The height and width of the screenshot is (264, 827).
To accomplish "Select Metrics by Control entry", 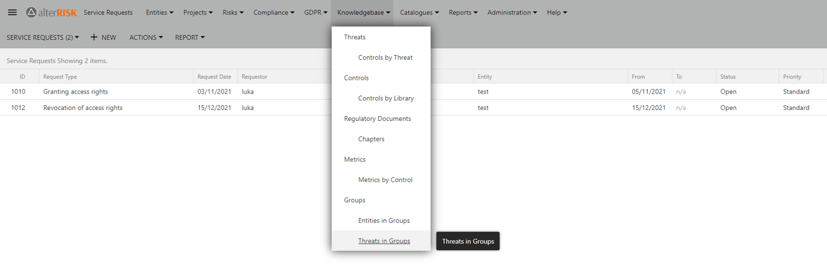I will click(x=385, y=180).
